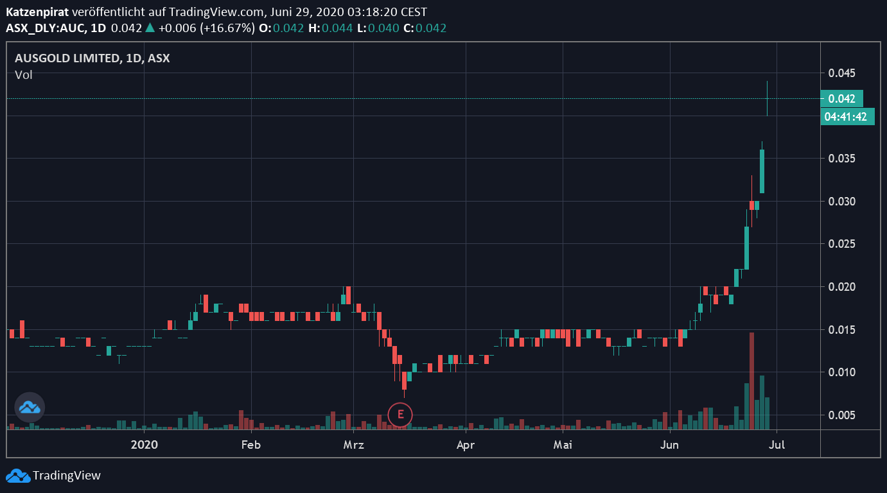Click the Vol indicator label
This screenshot has height=493, width=887.
(24, 74)
